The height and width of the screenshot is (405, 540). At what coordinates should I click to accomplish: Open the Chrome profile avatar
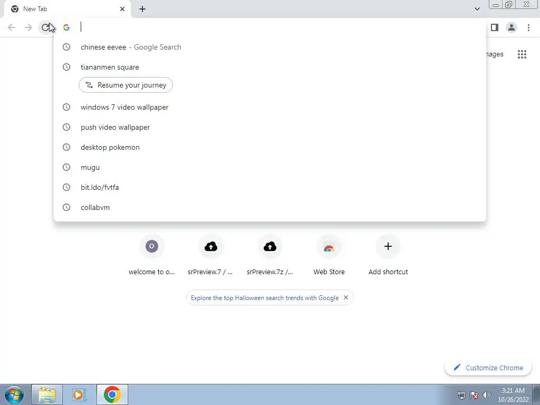pyautogui.click(x=512, y=27)
